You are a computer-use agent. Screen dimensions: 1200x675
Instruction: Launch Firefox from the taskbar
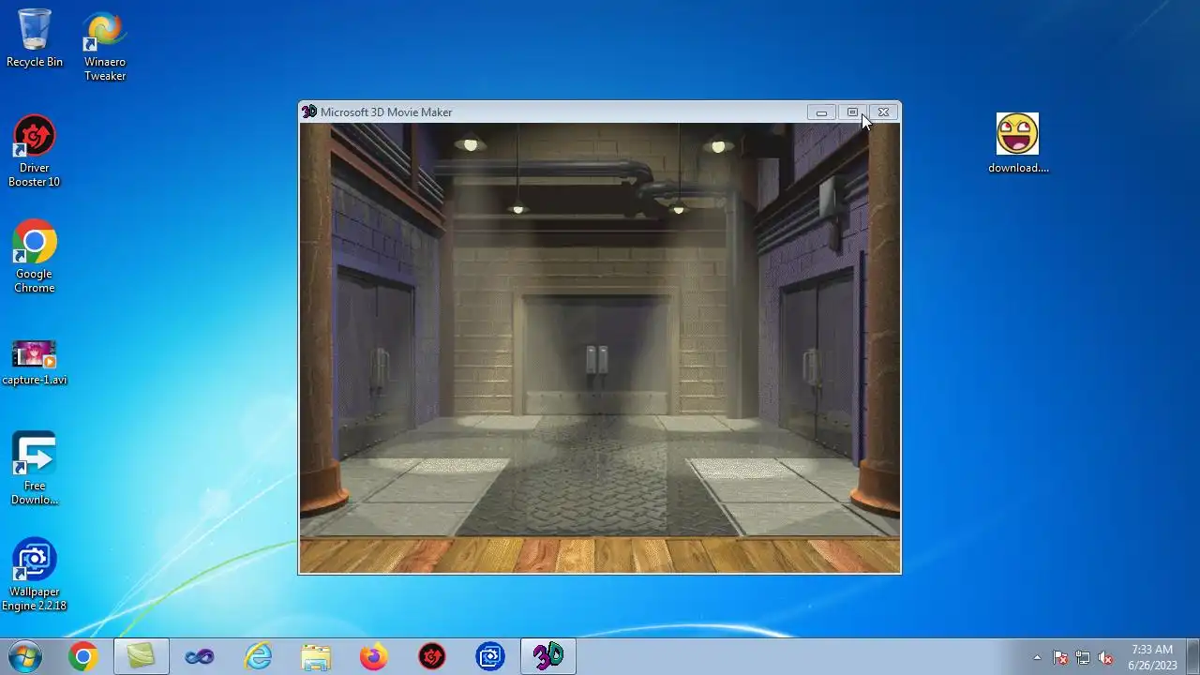pyautogui.click(x=374, y=657)
